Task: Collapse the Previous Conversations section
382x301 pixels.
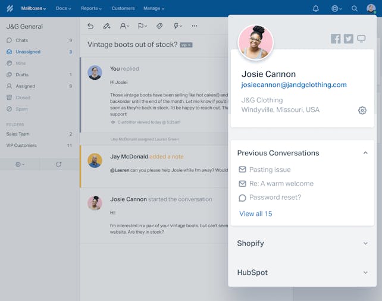Action: point(365,153)
